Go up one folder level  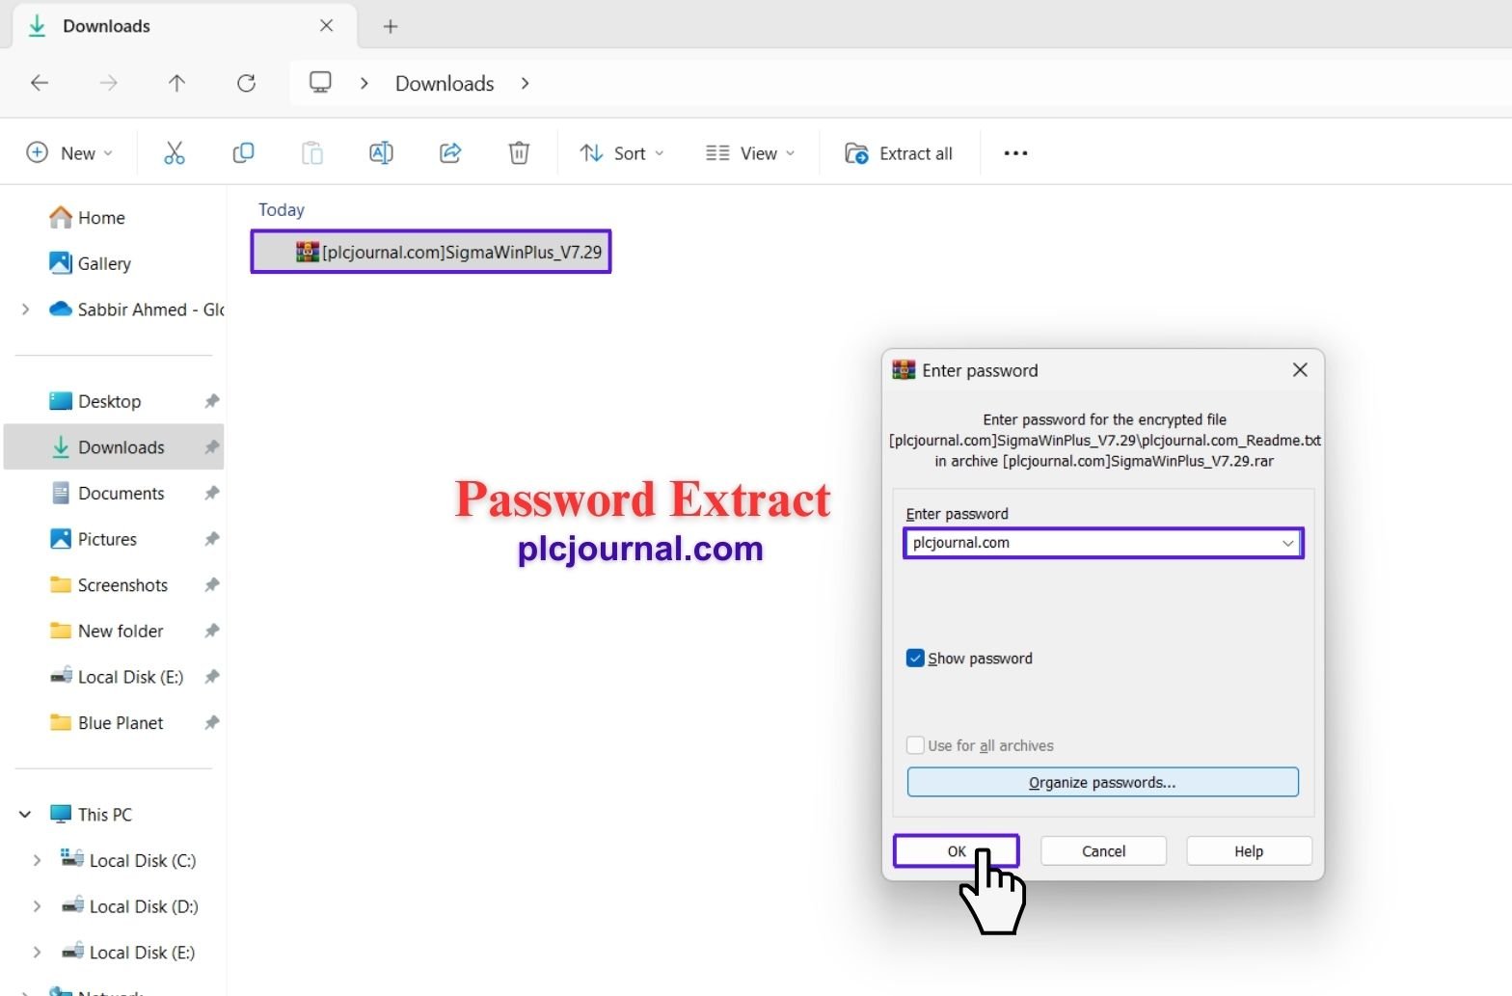(176, 83)
